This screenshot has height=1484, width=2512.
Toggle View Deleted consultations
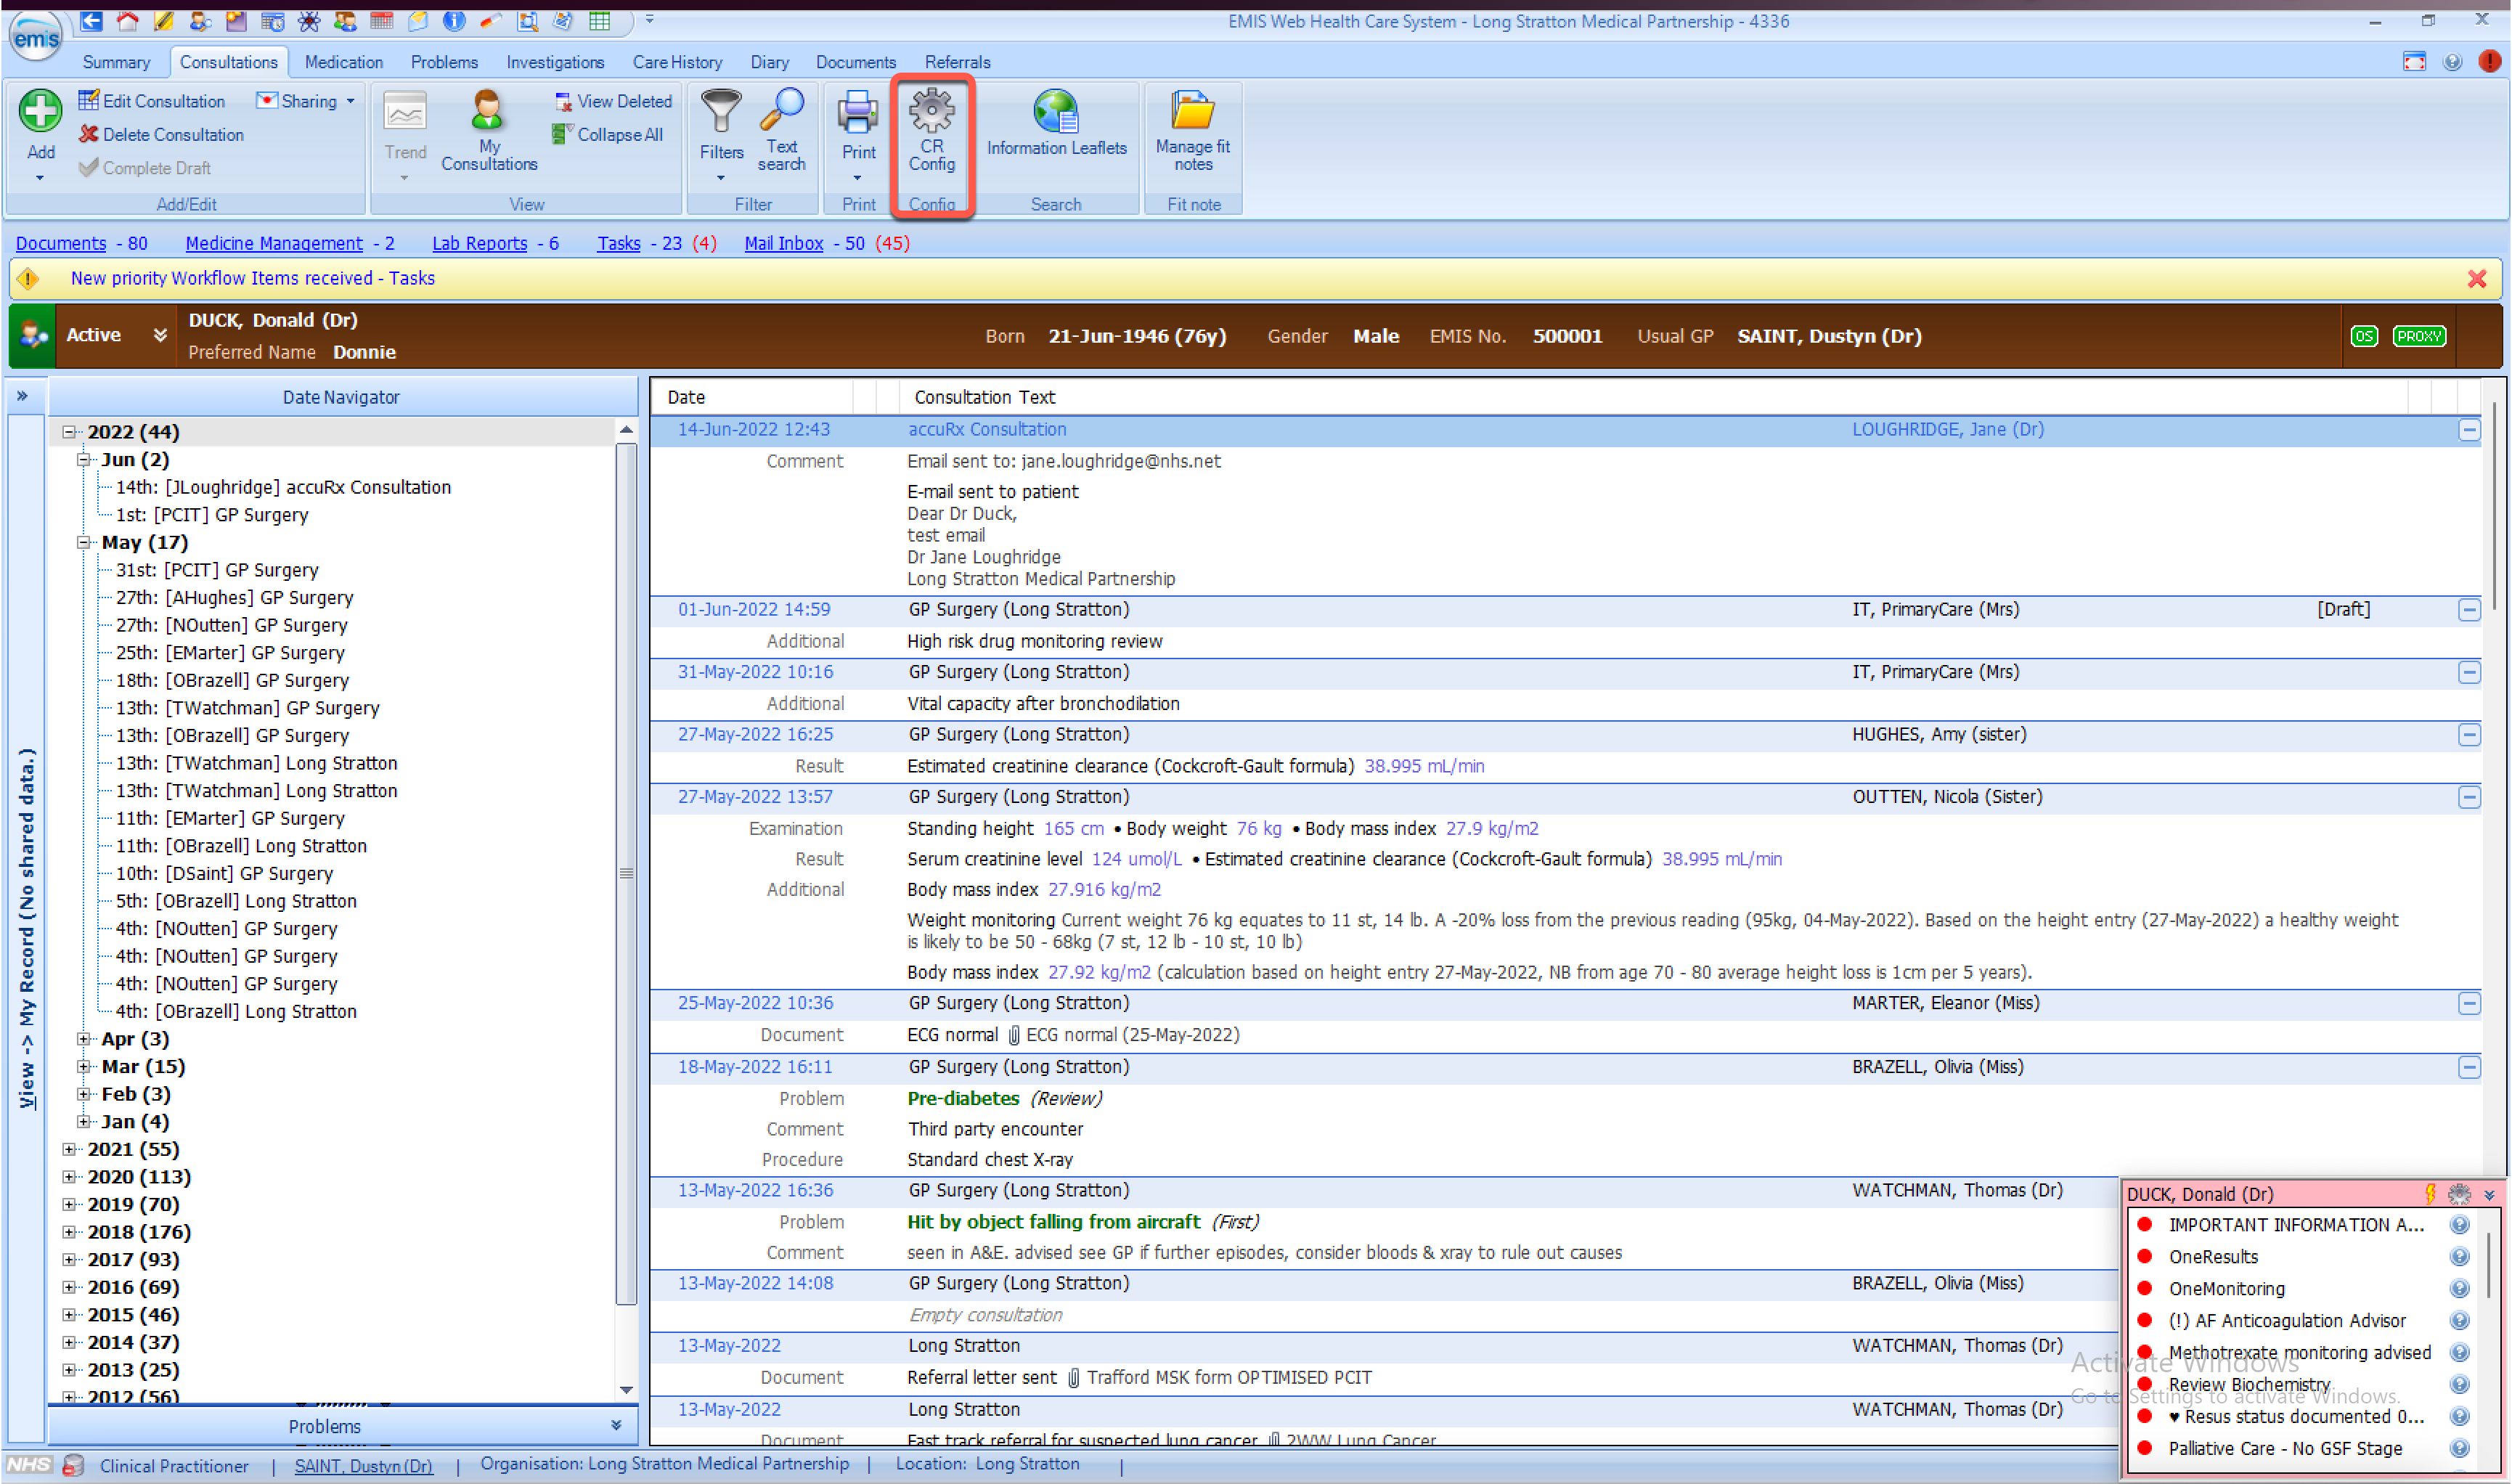pos(613,101)
